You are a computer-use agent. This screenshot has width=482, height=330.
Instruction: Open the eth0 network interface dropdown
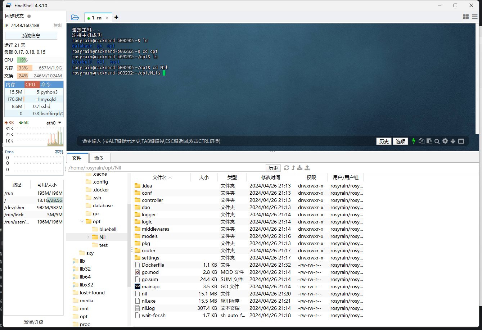pyautogui.click(x=60, y=123)
